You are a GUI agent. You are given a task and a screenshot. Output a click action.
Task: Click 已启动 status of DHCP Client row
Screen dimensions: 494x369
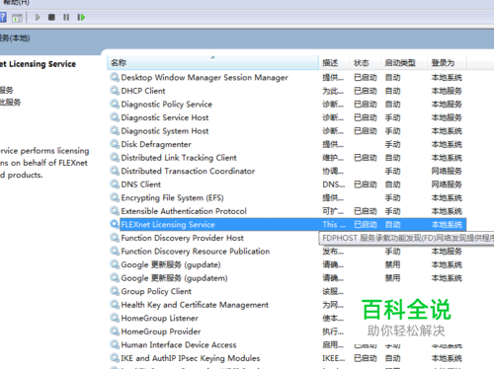pyautogui.click(x=365, y=91)
